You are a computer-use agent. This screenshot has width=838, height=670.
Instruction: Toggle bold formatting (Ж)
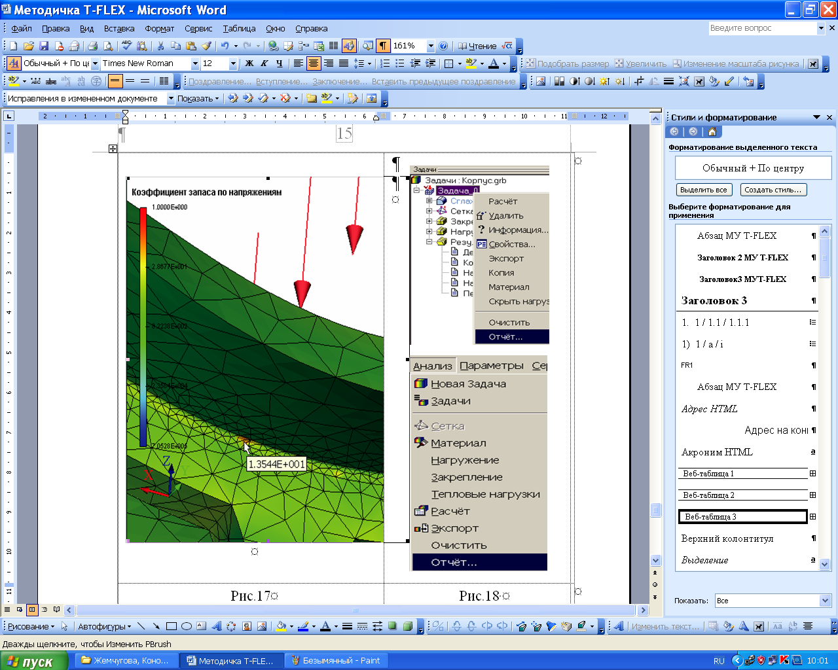click(x=249, y=63)
